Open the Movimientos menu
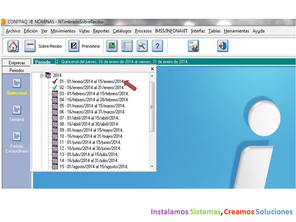296x222 pixels. click(x=63, y=31)
